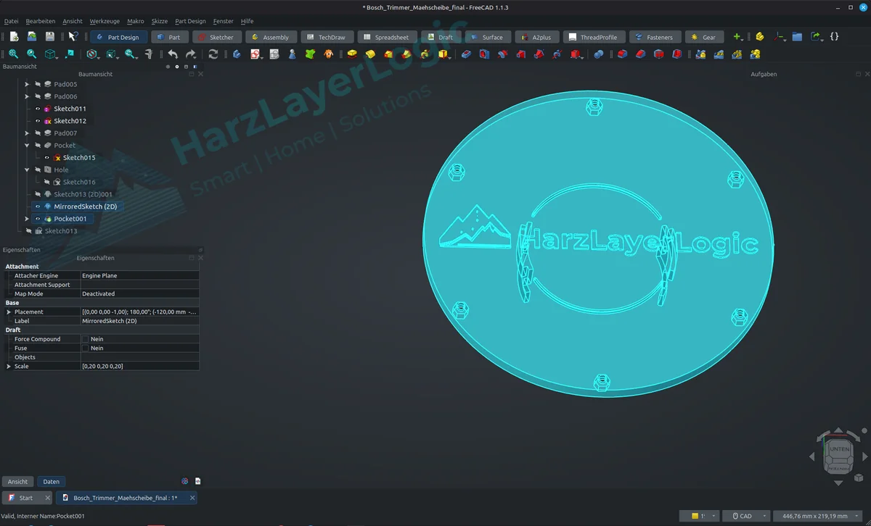Click the Create body icon
Viewport: 871px width, 526px height.
[x=237, y=54]
